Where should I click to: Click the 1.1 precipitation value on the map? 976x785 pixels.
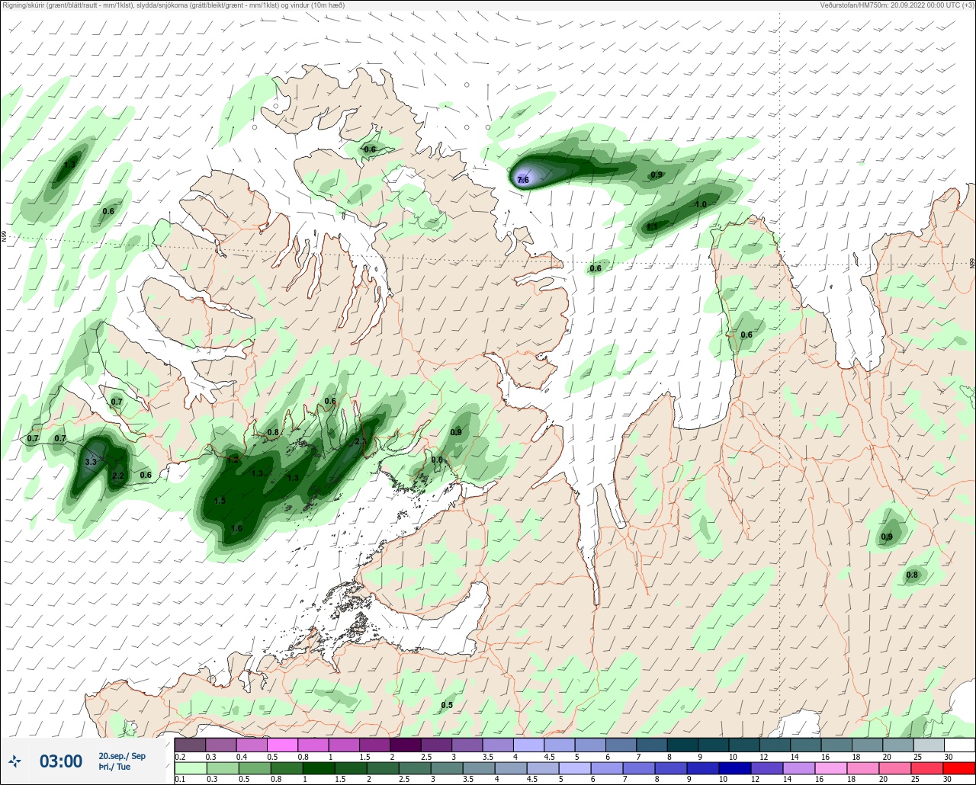tap(652, 226)
